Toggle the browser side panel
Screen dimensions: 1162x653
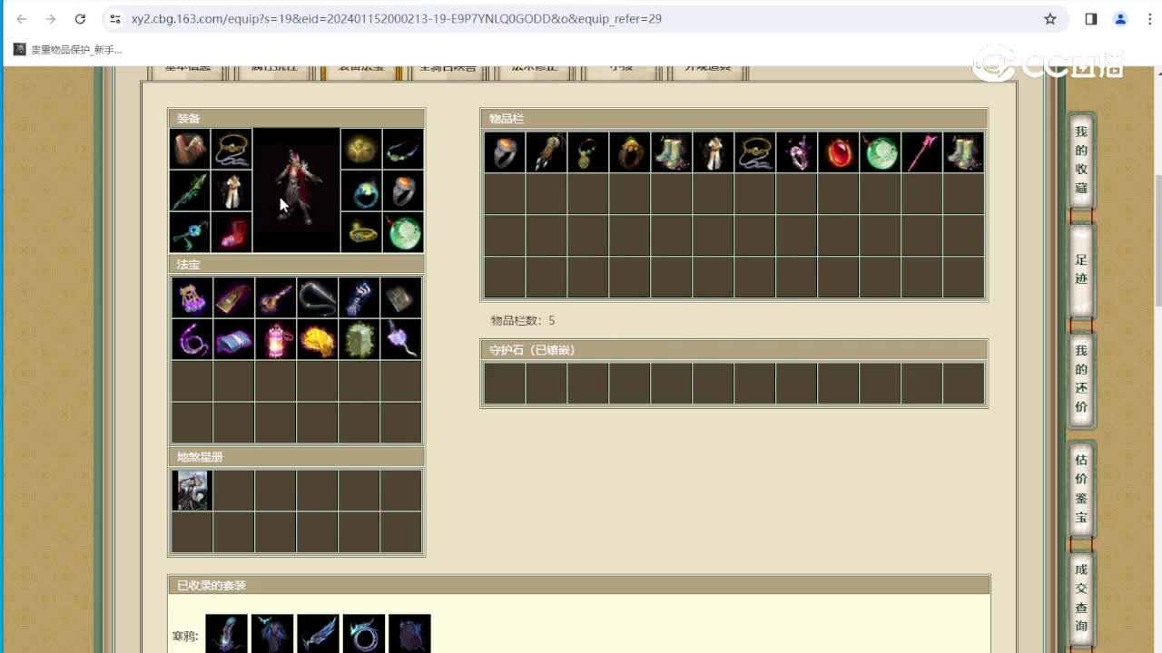pyautogui.click(x=1091, y=18)
